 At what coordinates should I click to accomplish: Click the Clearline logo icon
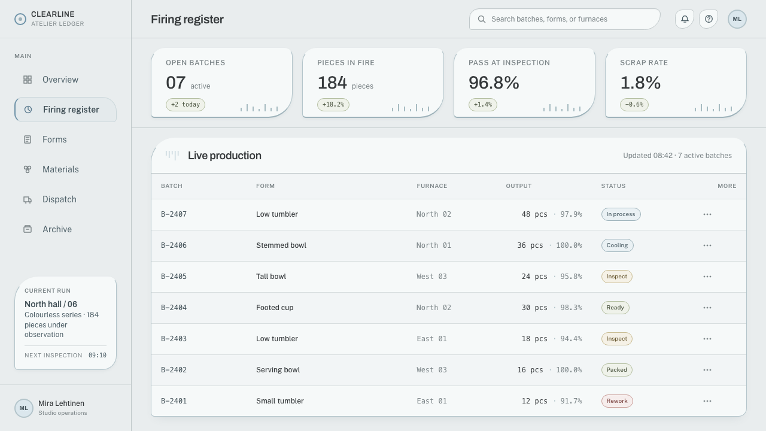[x=20, y=19]
